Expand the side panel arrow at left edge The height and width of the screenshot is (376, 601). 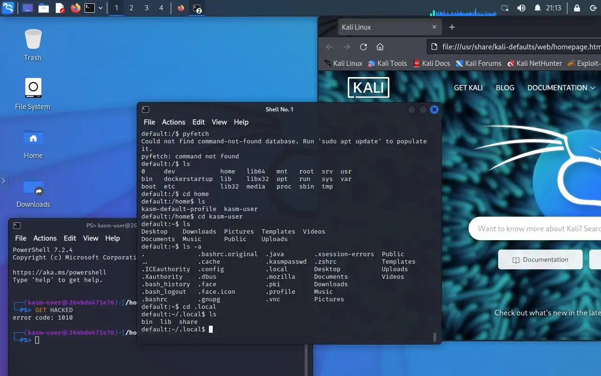[x=3, y=180]
